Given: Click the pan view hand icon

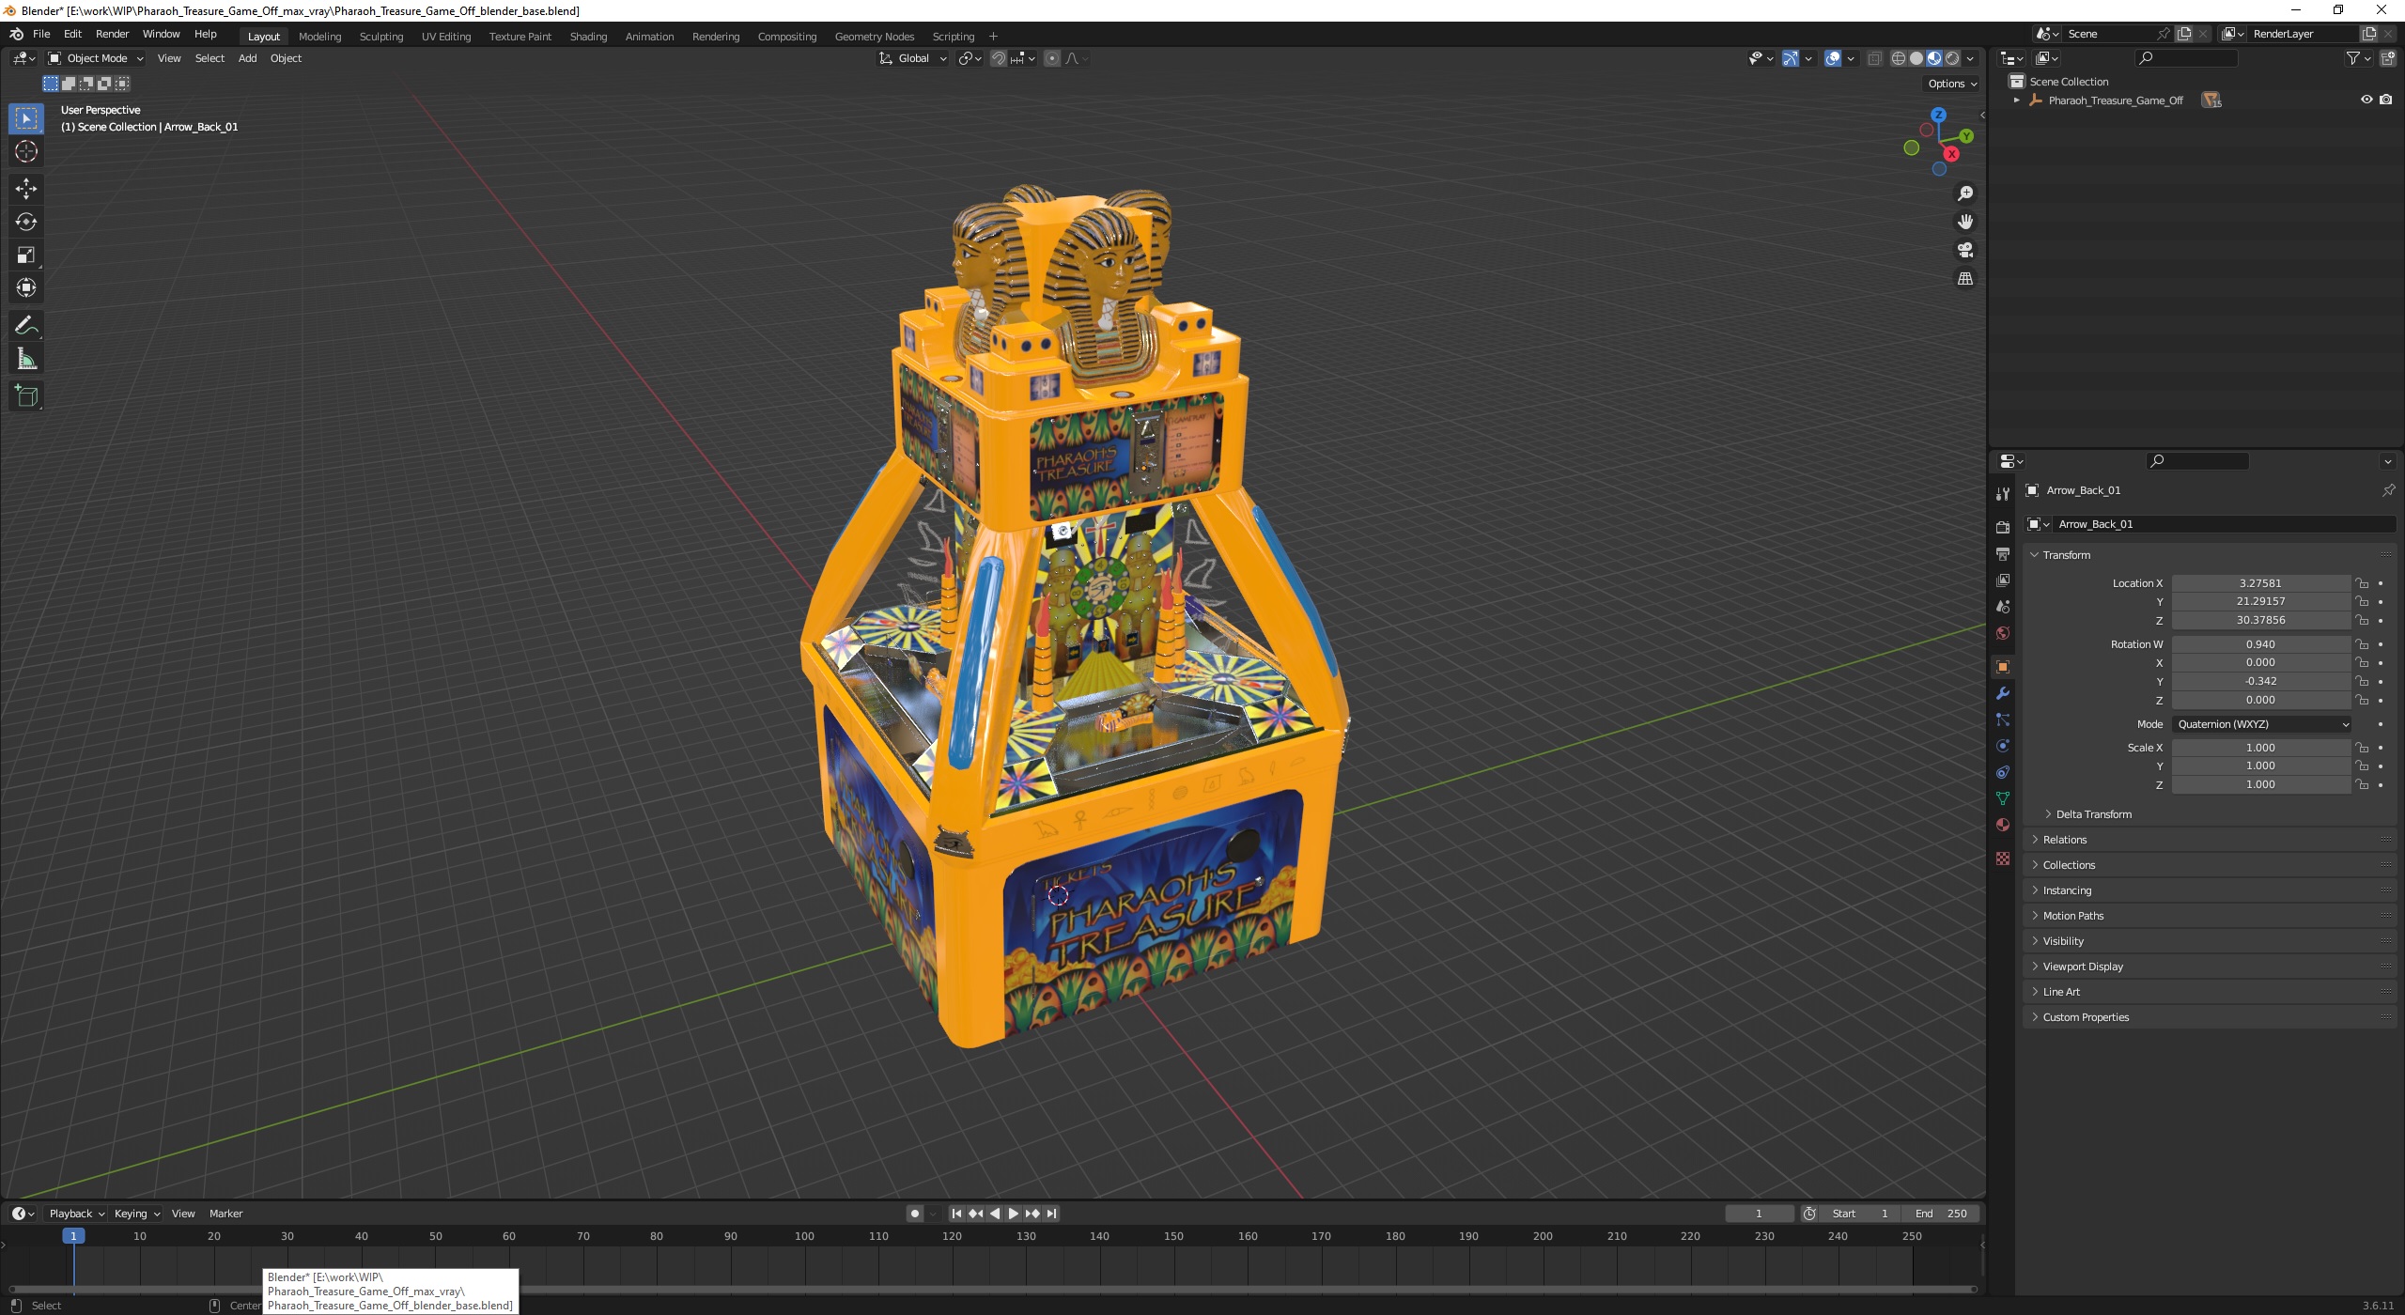Looking at the screenshot, I should (x=1964, y=222).
